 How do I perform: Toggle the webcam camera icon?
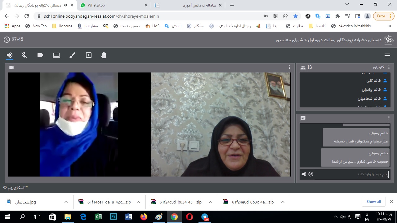(x=40, y=55)
